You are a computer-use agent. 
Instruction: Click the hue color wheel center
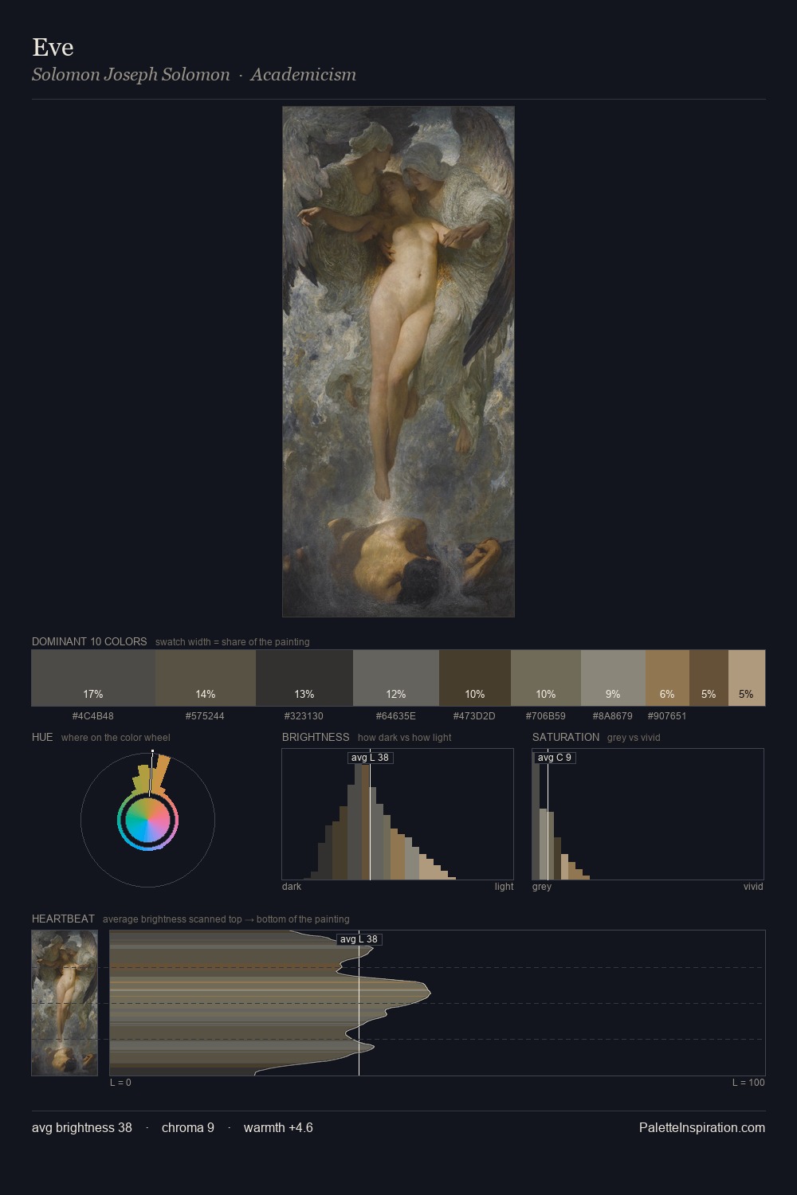[x=147, y=820]
